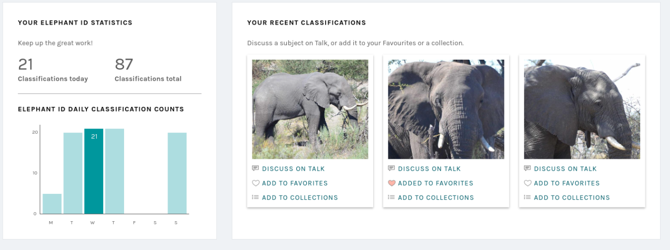Open the first elephant photo thumbnail

(x=310, y=109)
